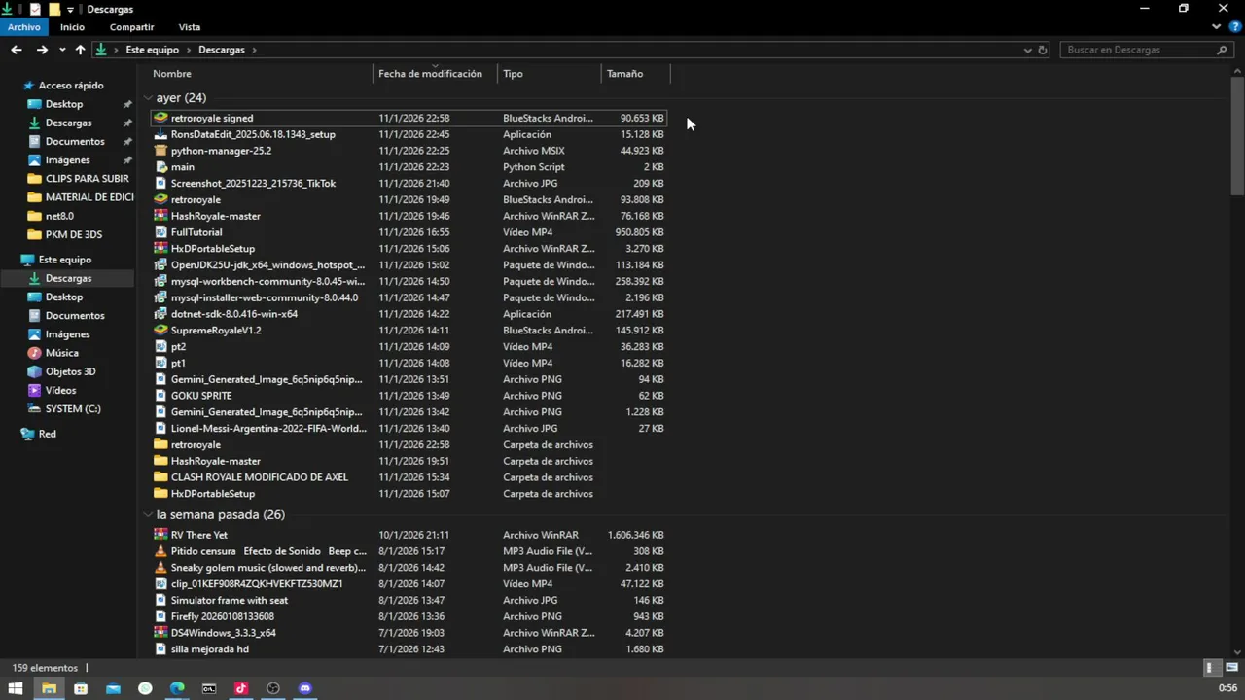Open the Archivo menu
1245x700 pixels.
pyautogui.click(x=24, y=27)
